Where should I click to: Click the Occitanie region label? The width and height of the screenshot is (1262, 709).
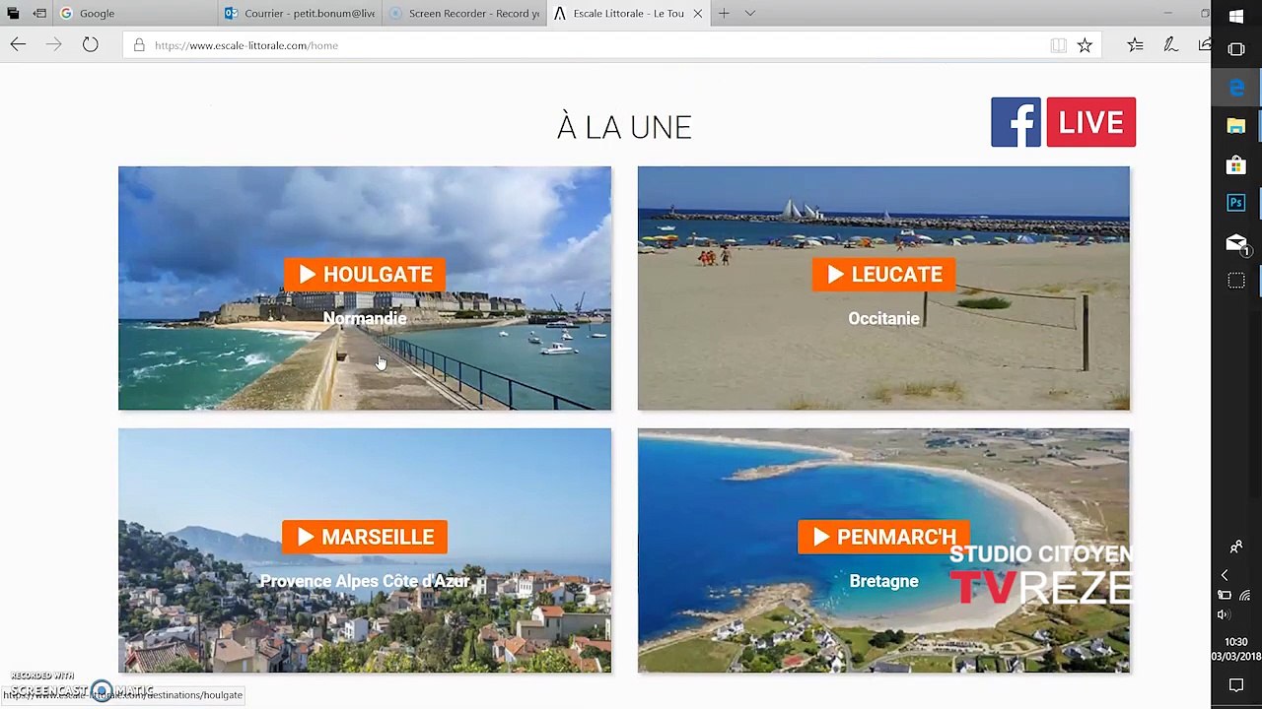point(883,318)
